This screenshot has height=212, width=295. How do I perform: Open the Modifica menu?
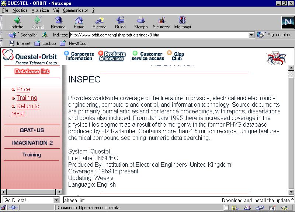(x=20, y=10)
